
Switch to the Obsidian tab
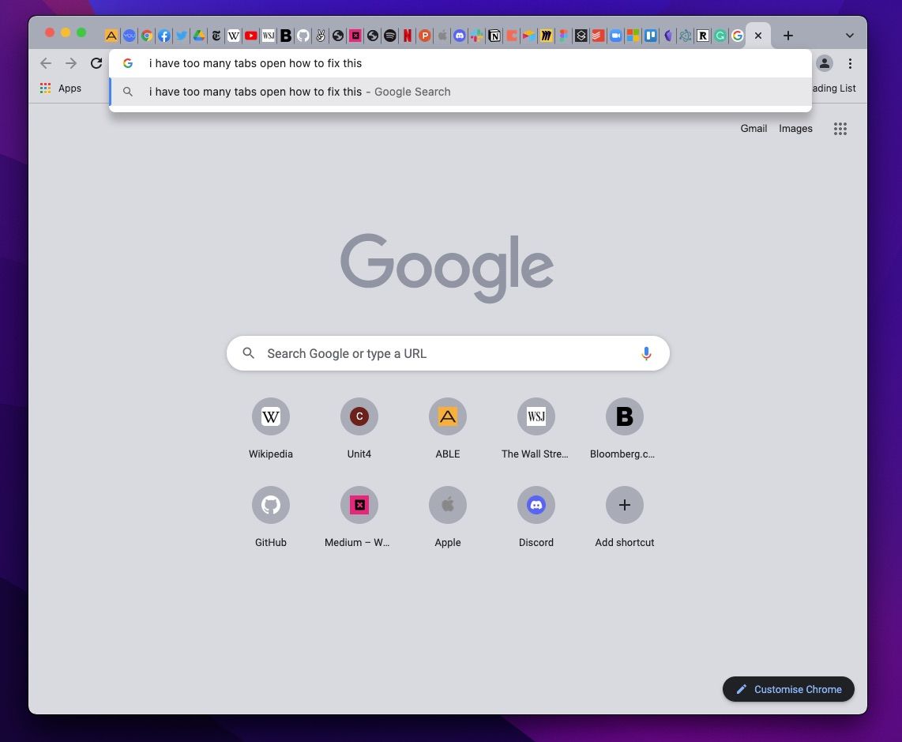click(x=668, y=36)
